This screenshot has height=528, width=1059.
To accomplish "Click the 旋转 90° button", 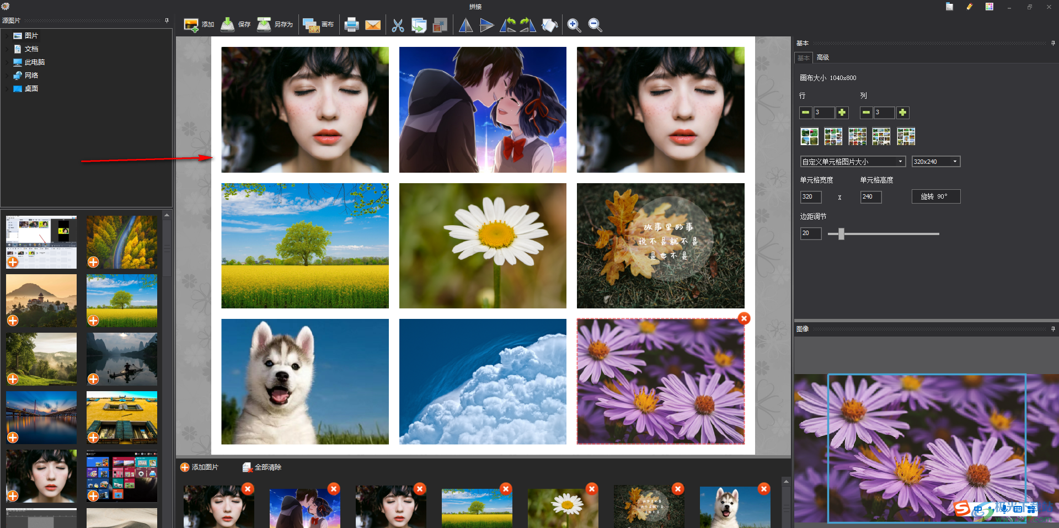I will (936, 196).
